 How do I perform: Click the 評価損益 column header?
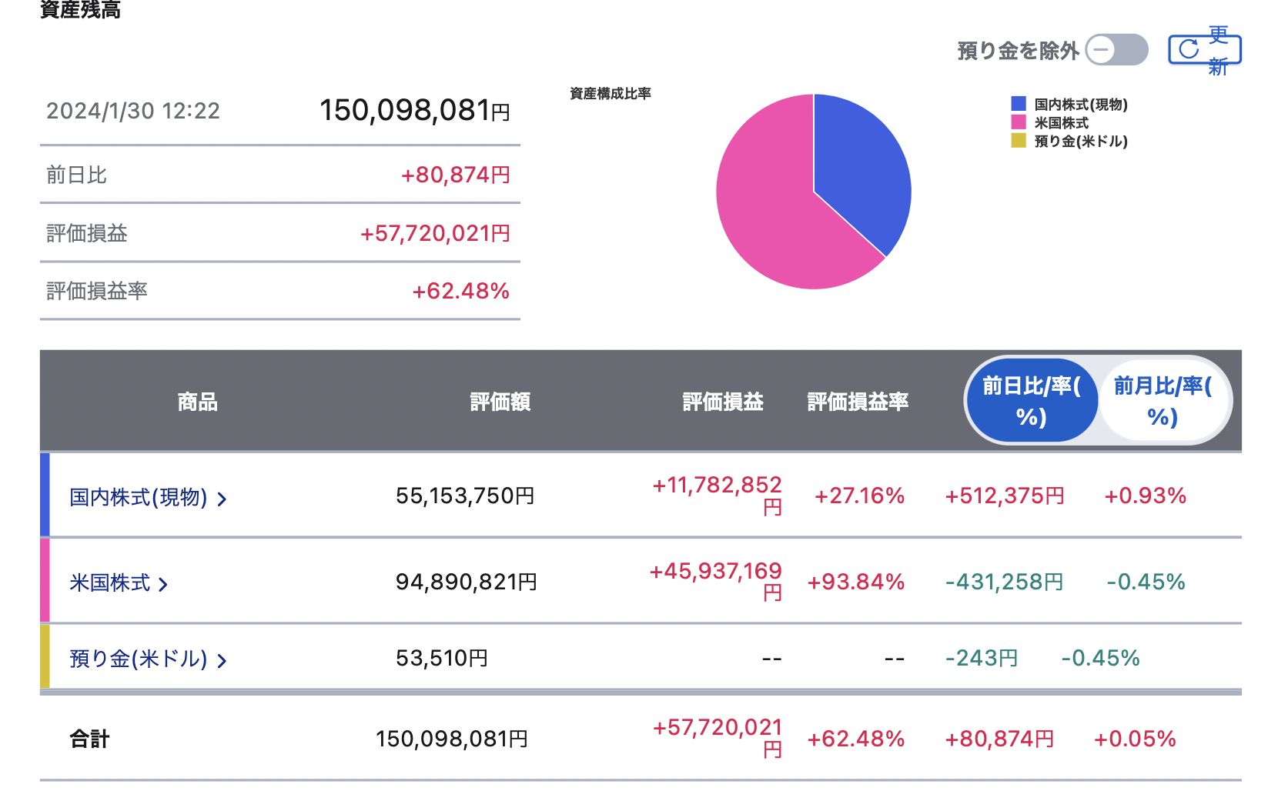pyautogui.click(x=723, y=402)
